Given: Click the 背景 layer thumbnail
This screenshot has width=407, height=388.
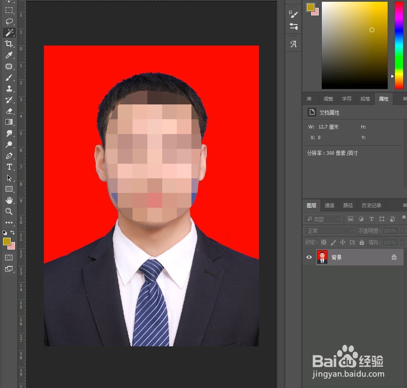Looking at the screenshot, I should coord(322,257).
